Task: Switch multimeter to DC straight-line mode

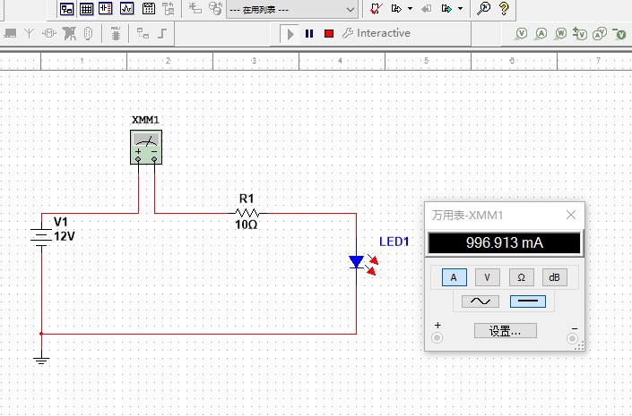Action: [x=528, y=301]
